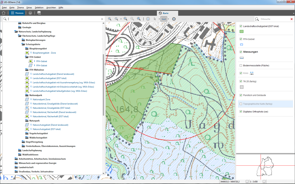Hide the TK 25 (farbig) layer
The width and height of the screenshot is (295, 184).
click(x=241, y=81)
